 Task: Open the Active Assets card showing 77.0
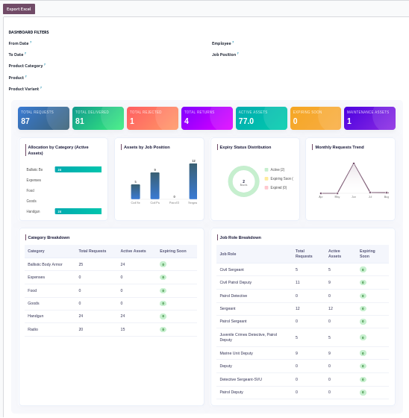click(261, 119)
